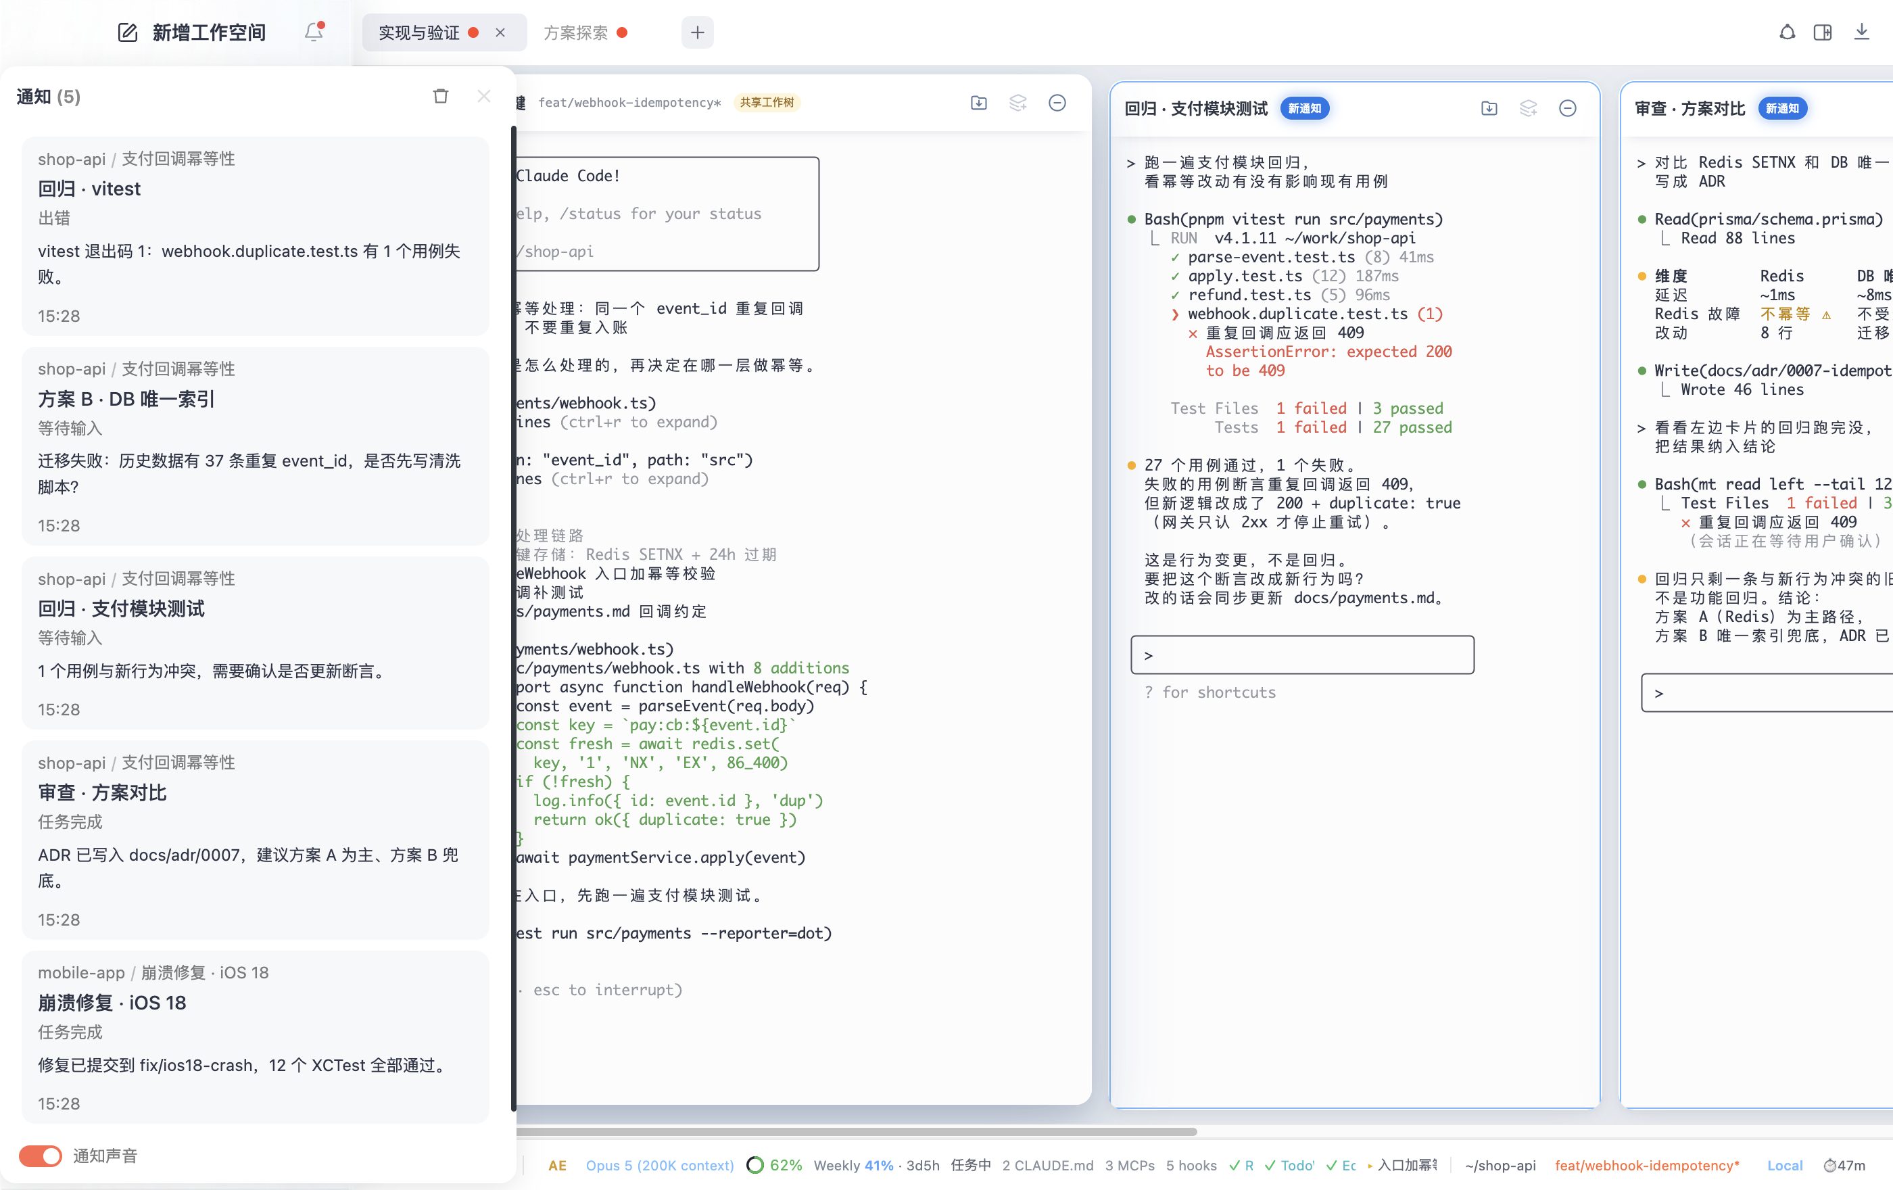This screenshot has width=1893, height=1190.
Task: Open the 回归·vitest error notification
Action: [256, 236]
